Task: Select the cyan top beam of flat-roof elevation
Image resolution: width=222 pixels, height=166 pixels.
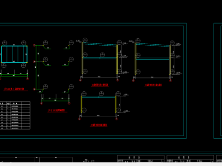Action: pos(99,97)
